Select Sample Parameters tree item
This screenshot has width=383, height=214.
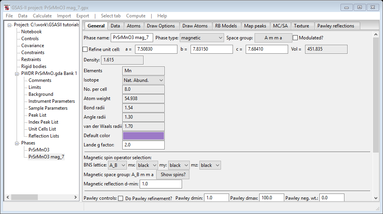click(48, 108)
